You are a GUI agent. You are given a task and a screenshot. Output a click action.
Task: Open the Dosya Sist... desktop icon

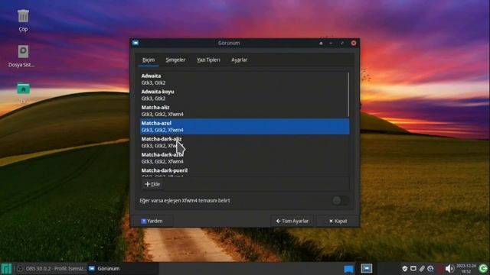[22, 56]
